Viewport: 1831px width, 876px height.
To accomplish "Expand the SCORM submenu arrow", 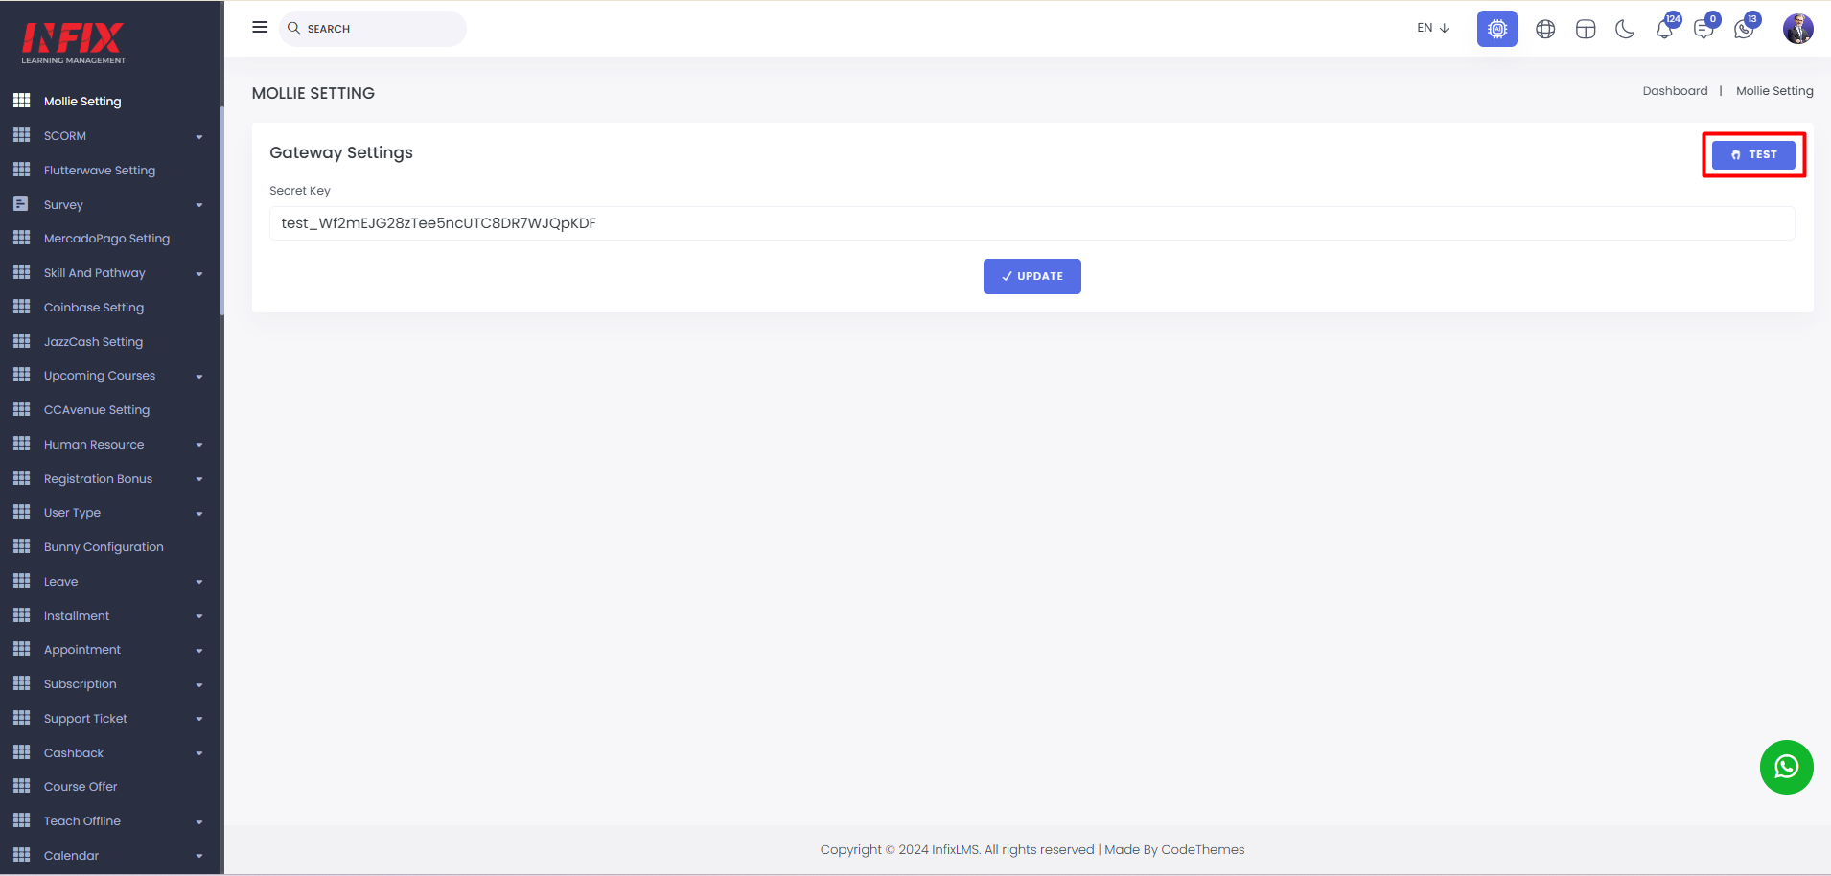I will click(x=199, y=137).
